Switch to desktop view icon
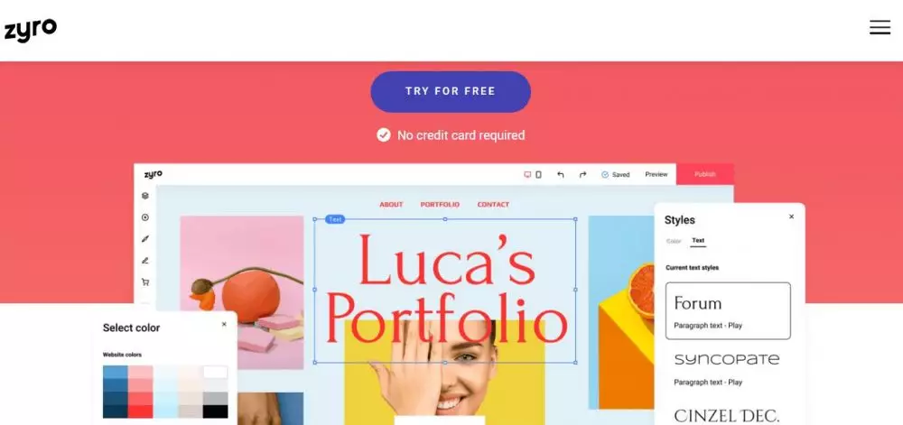 [527, 175]
